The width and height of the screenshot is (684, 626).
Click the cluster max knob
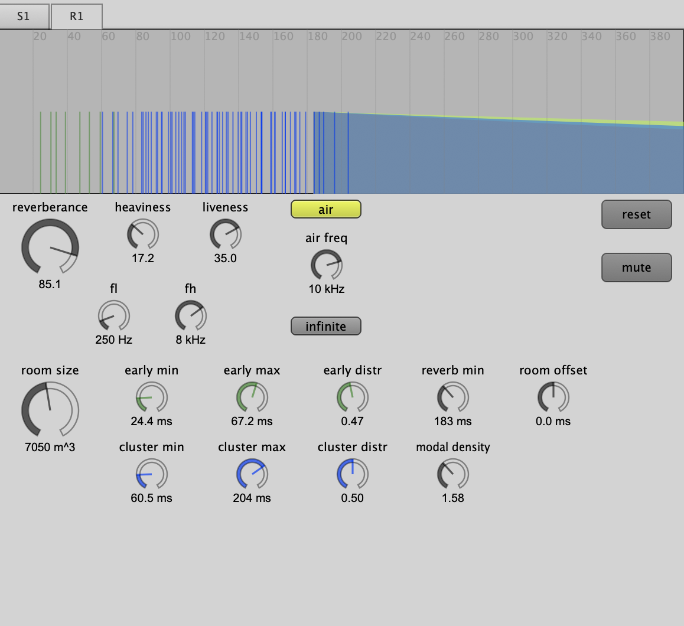(252, 474)
